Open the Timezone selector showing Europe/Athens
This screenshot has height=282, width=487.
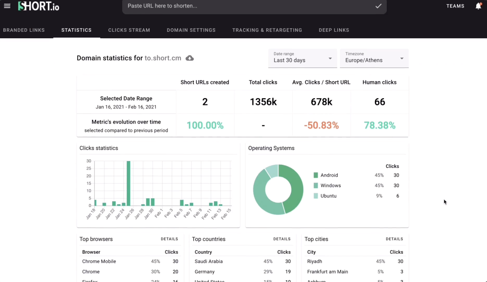tap(374, 58)
